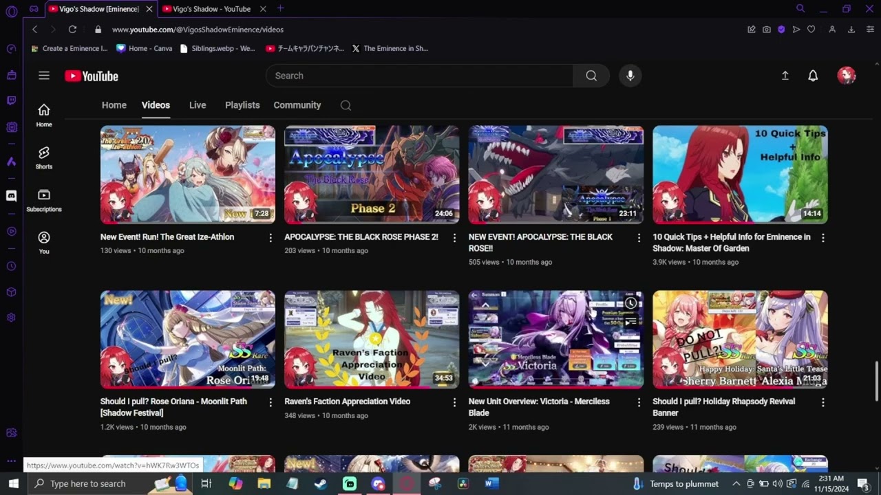Show hidden system tray icons

point(736,484)
